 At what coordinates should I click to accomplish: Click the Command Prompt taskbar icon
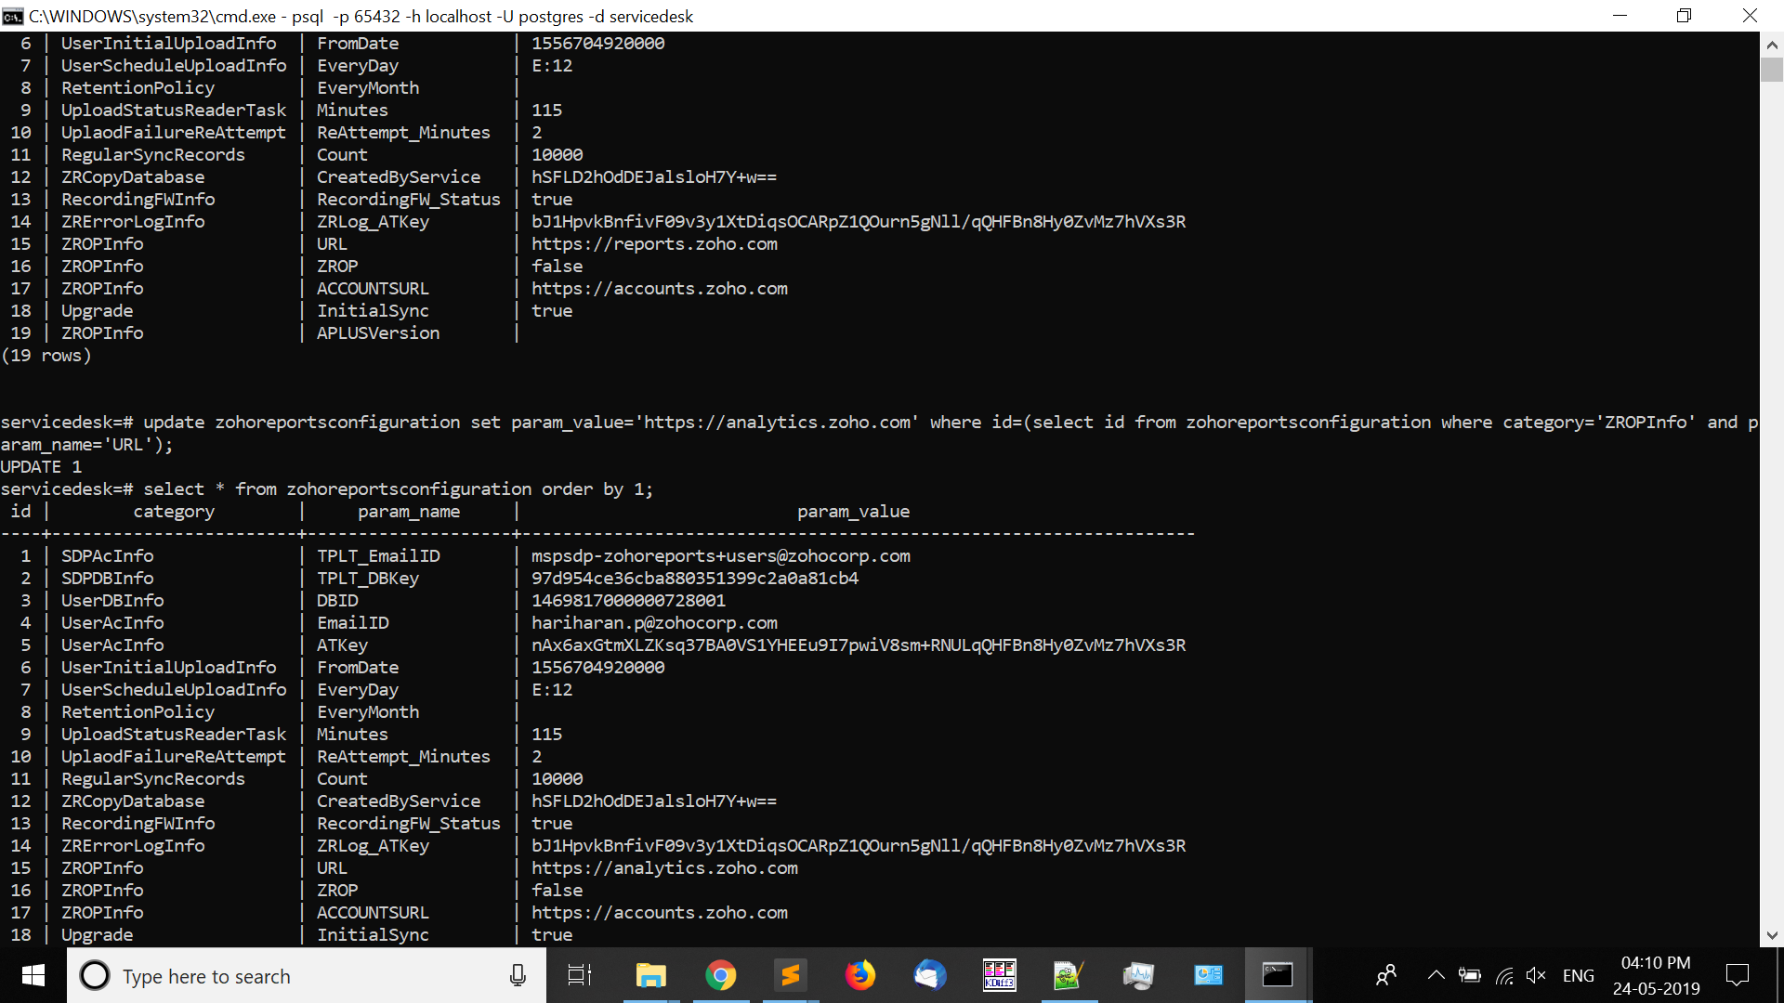click(x=1278, y=975)
